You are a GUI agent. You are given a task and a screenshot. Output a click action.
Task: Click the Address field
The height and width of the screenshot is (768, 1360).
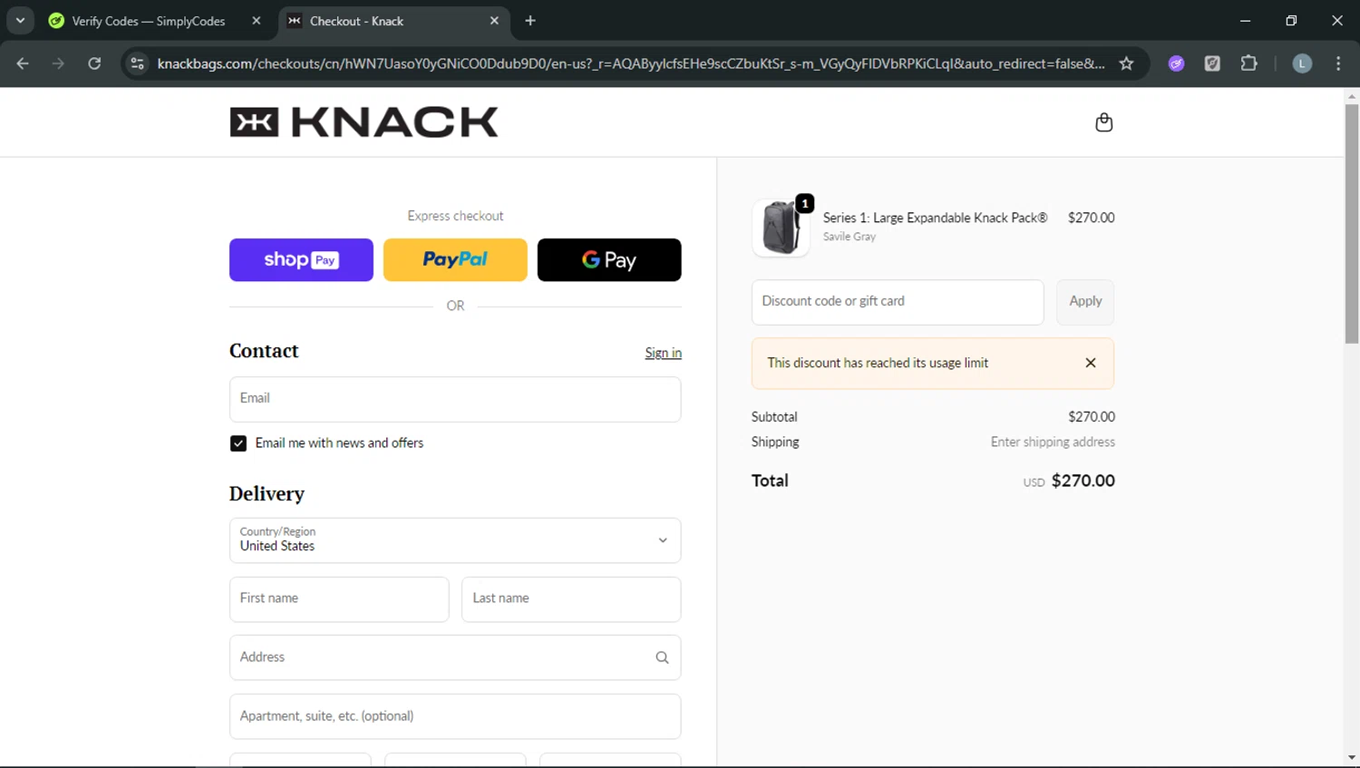[x=455, y=657]
